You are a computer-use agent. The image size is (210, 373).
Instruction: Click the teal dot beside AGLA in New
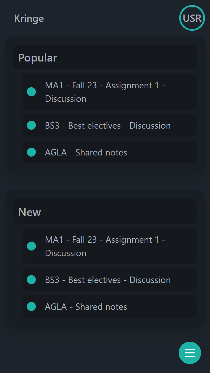[31, 306]
